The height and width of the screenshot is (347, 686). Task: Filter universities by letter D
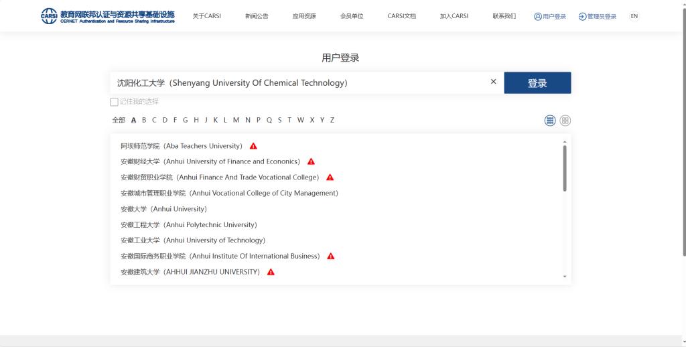[165, 120]
